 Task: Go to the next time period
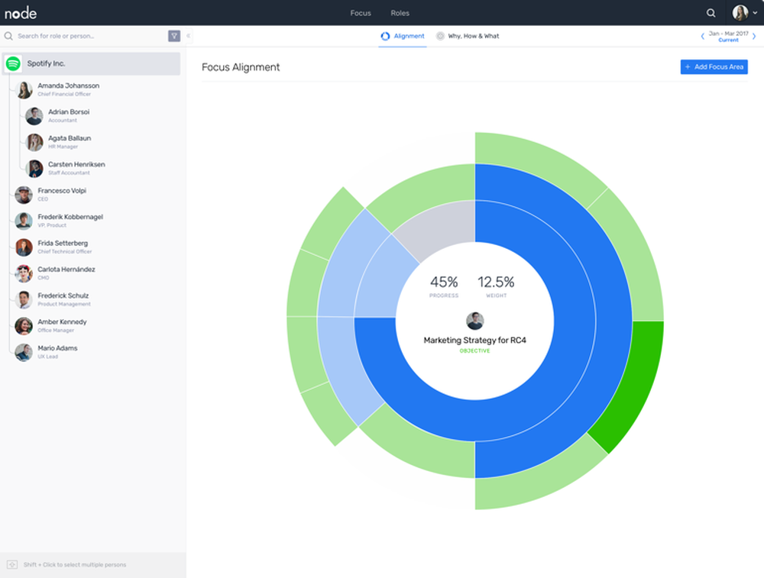[x=754, y=36]
